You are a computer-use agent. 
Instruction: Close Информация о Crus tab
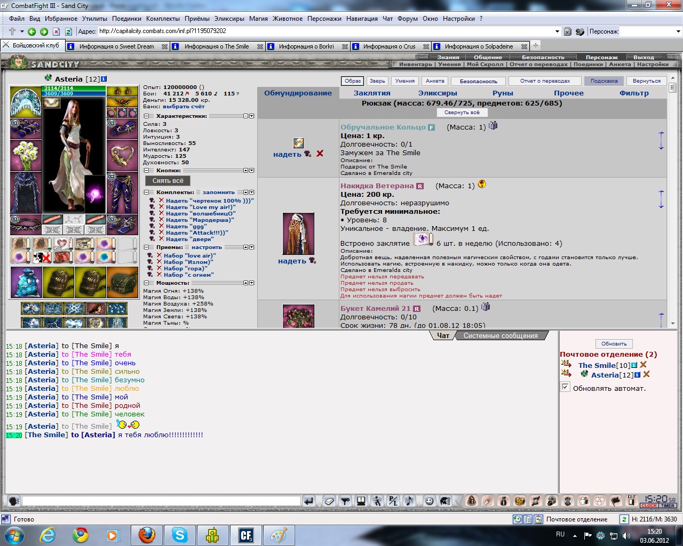coord(426,46)
